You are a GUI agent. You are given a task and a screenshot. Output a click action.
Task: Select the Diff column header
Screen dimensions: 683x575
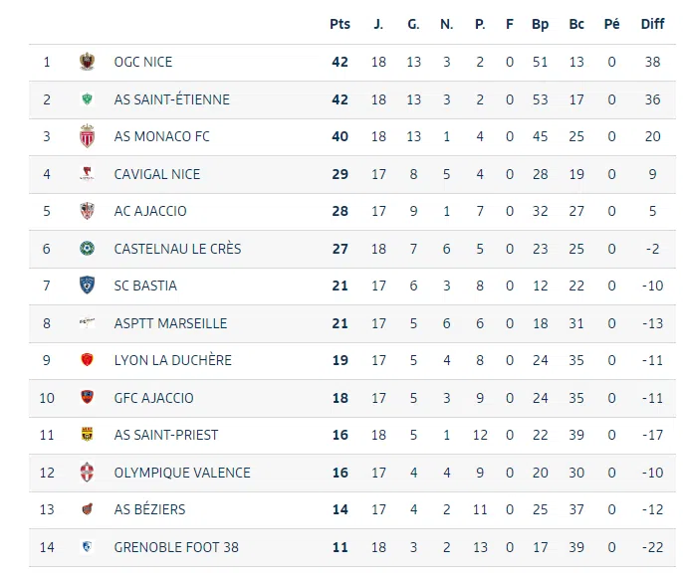(x=652, y=24)
